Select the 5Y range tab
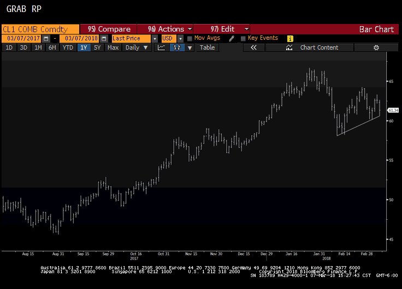402x289 pixels. pos(97,47)
